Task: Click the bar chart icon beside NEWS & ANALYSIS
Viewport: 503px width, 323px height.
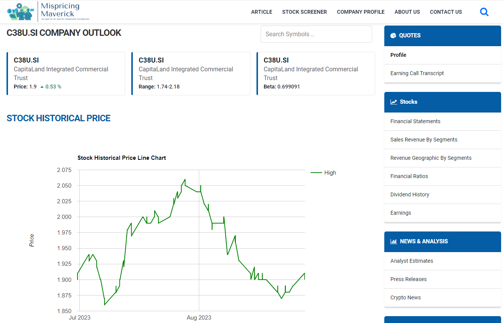Action: [393, 241]
